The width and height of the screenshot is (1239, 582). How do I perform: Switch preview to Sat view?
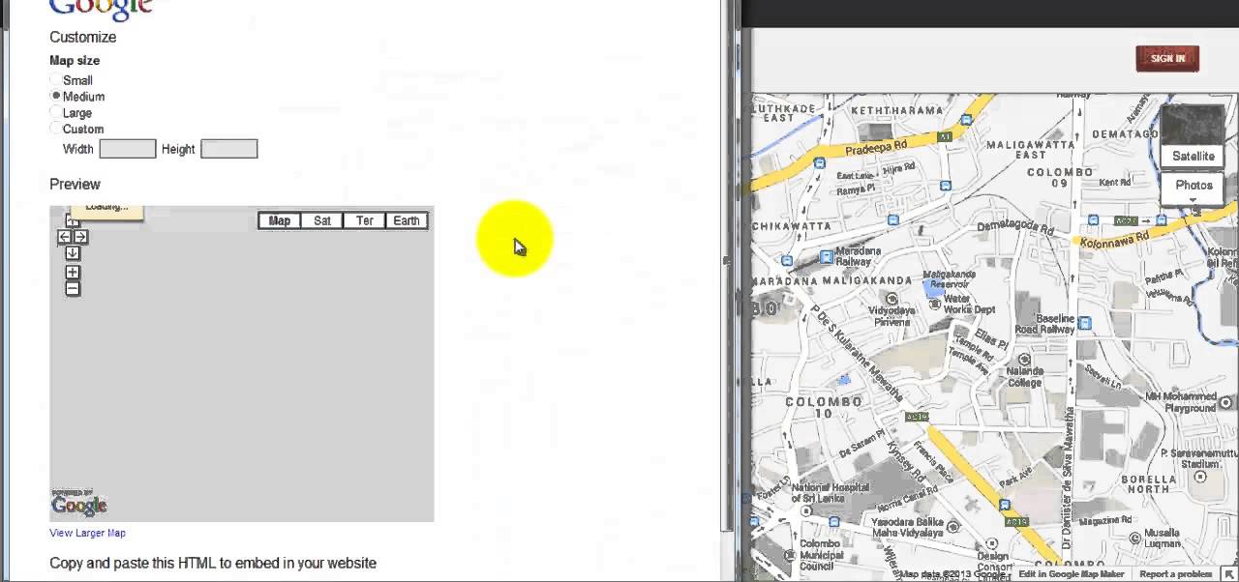322,220
